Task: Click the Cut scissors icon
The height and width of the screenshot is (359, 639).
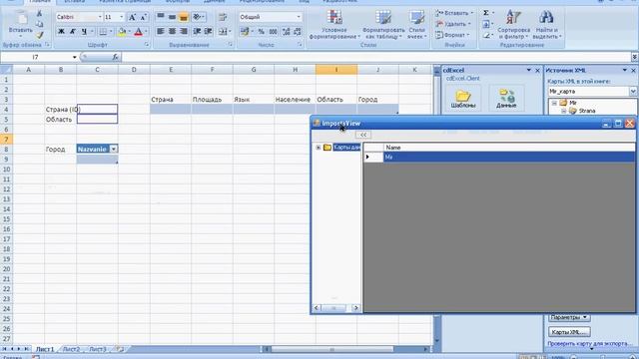Action: 40,14
